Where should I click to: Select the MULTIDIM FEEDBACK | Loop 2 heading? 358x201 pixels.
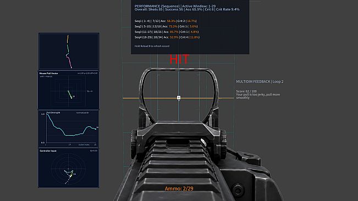coord(260,82)
